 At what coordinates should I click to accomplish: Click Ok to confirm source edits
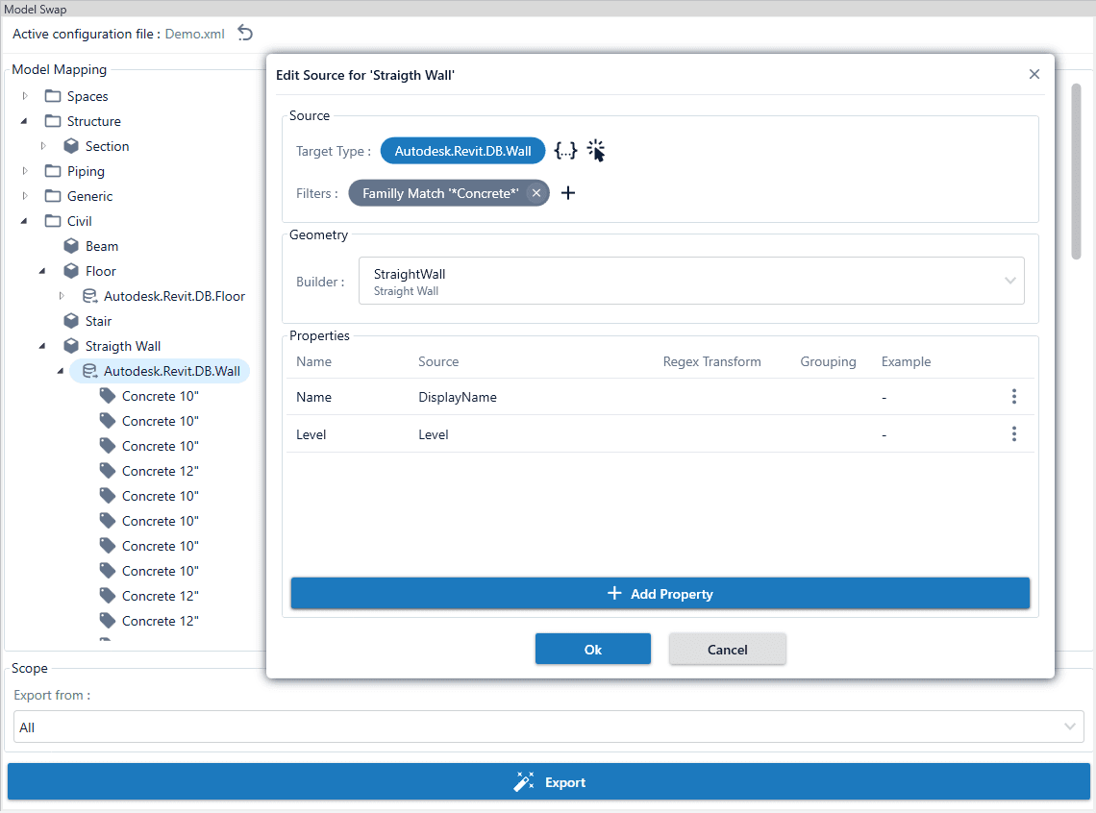click(x=592, y=649)
